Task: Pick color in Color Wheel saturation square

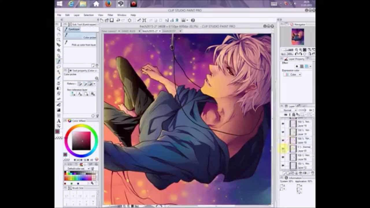Action: coord(81,141)
